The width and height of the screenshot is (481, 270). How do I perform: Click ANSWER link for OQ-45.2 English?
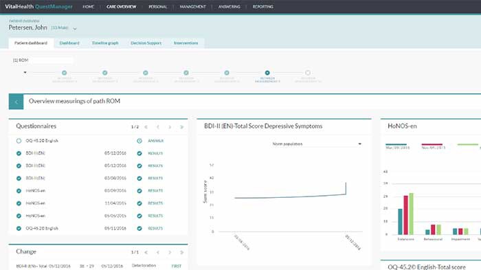pyautogui.click(x=155, y=141)
